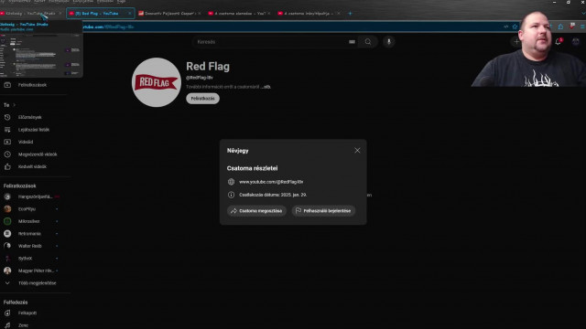Click the browser home icon in toolbar

[x=560, y=27]
